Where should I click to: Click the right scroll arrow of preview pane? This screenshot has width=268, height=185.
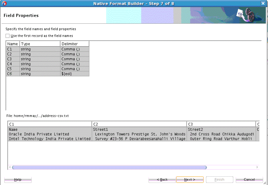[x=257, y=167]
